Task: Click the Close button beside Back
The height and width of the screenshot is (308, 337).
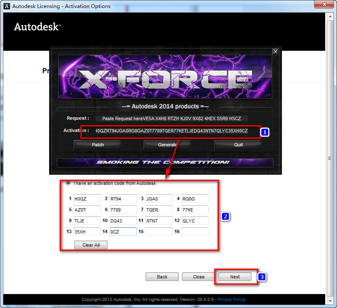Action: (x=199, y=277)
